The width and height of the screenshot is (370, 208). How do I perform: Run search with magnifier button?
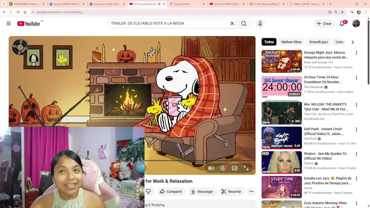point(244,23)
